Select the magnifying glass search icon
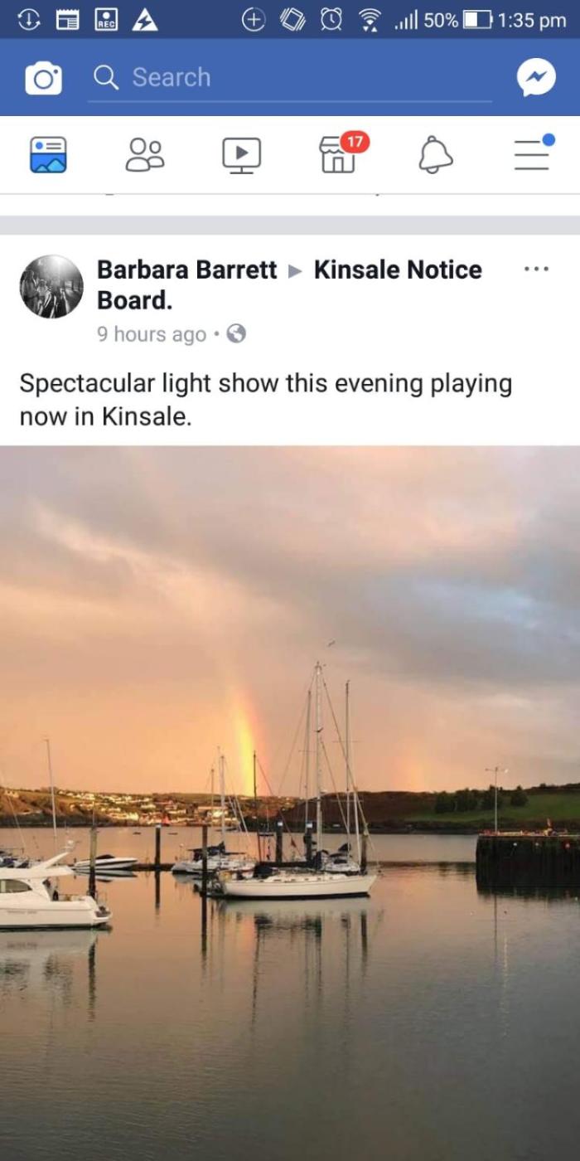Image resolution: width=580 pixels, height=1161 pixels. pyautogui.click(x=106, y=77)
